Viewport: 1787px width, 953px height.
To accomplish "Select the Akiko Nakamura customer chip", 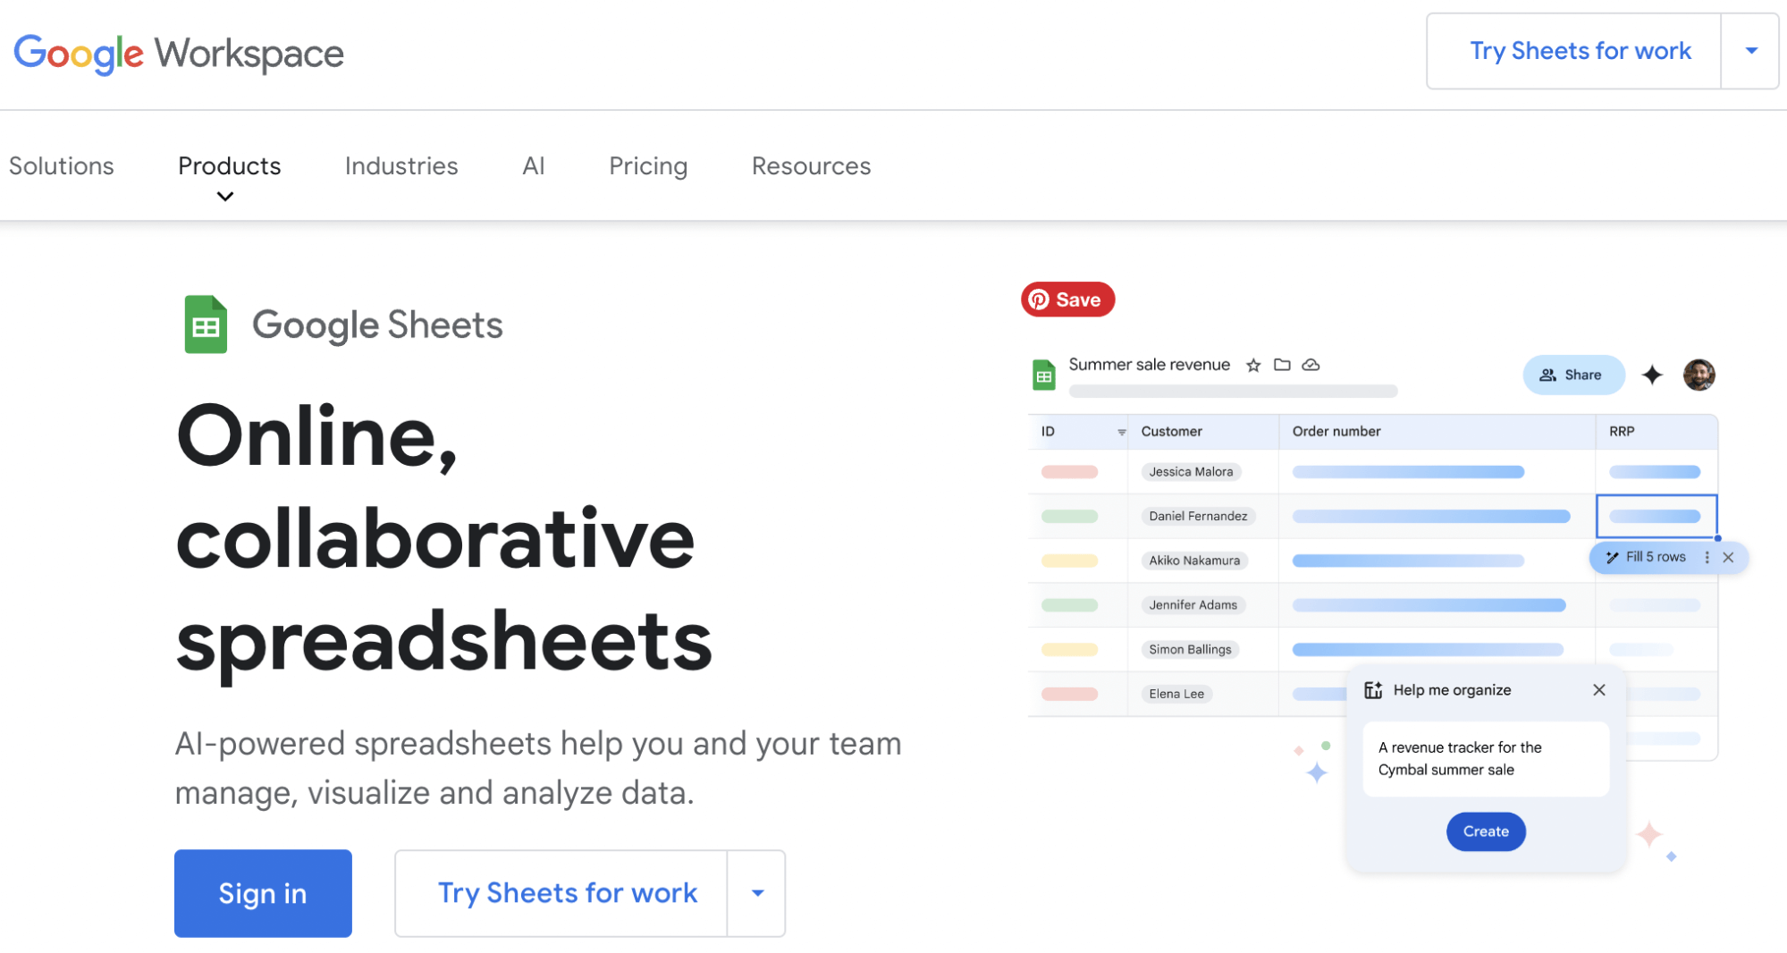I will coord(1194,561).
